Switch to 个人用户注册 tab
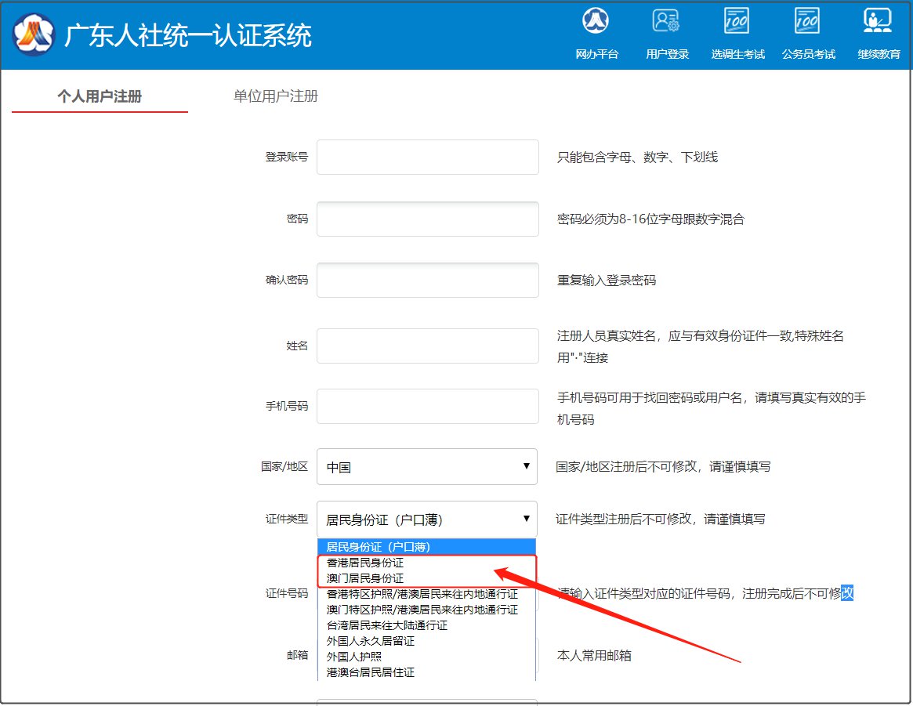Viewport: 913px width, 706px height. click(100, 96)
